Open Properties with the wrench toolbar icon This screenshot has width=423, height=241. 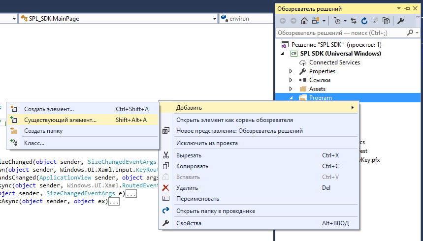(401, 21)
